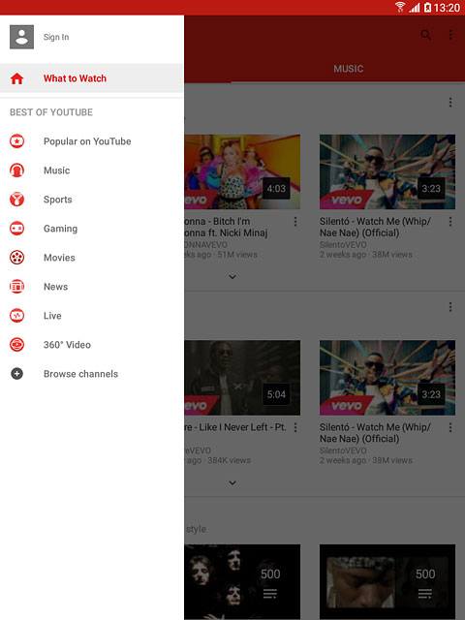Open the News category

92,287
